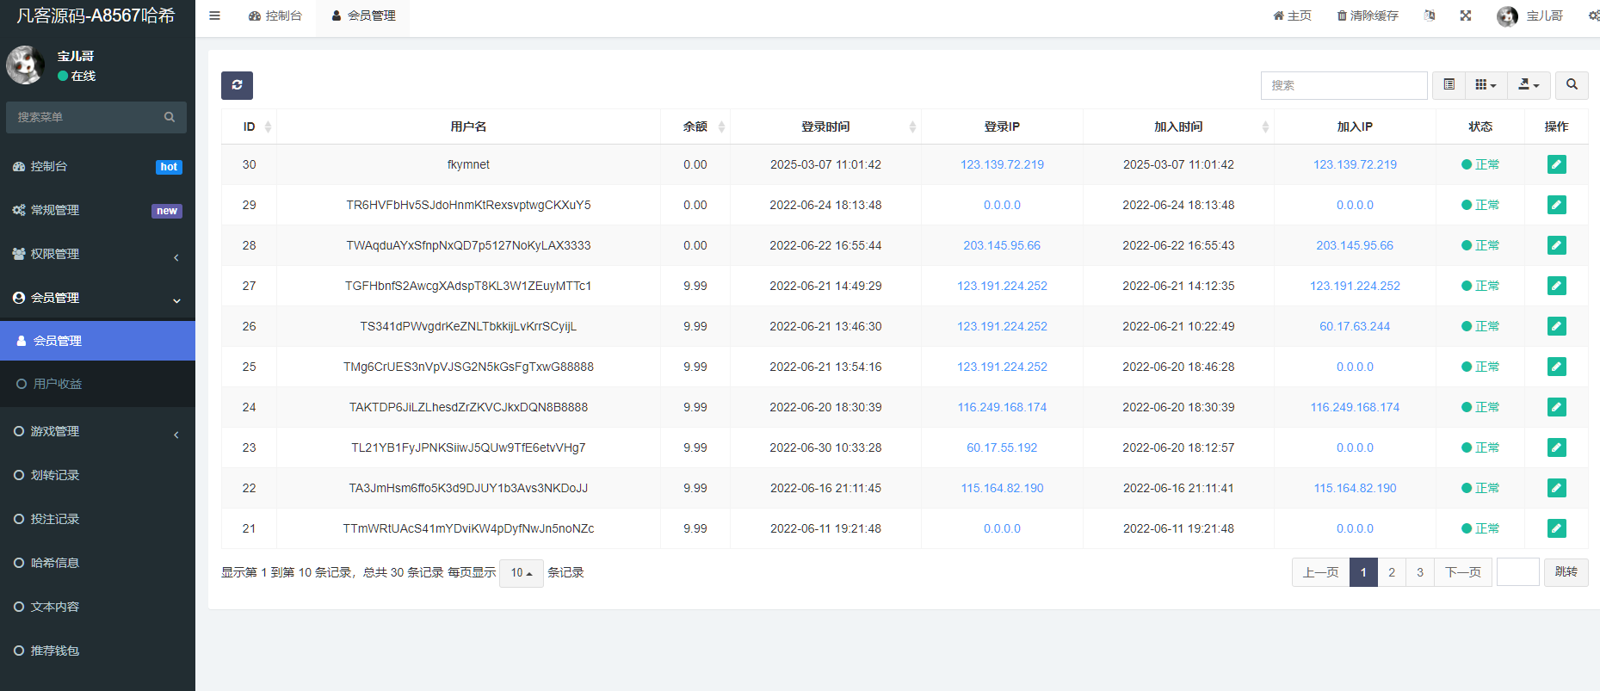Open 用户收益 in the sidebar
The width and height of the screenshot is (1600, 691).
(58, 384)
